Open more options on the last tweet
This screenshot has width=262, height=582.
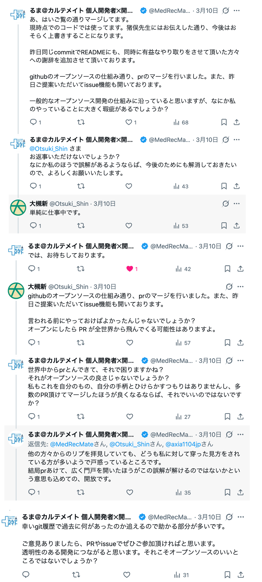click(240, 517)
